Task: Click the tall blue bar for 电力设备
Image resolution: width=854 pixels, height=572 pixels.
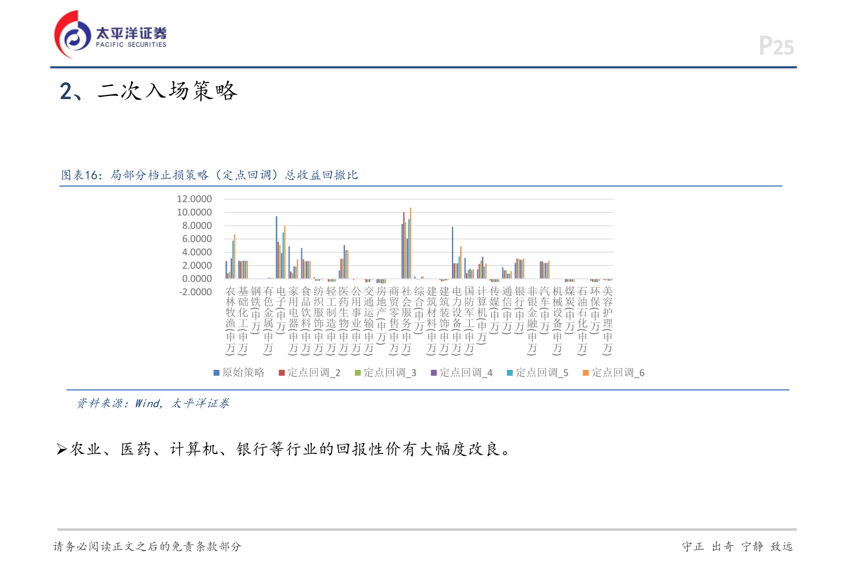Action: (x=453, y=253)
